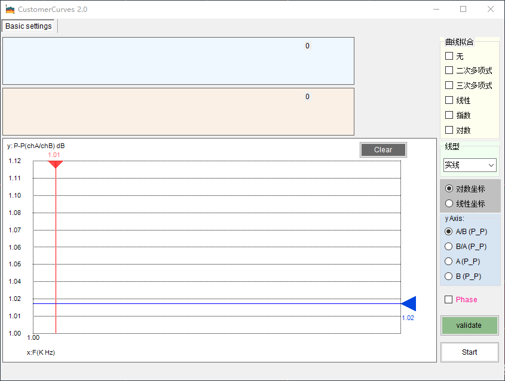505x381 pixels.
Task: Tick the 对数 fitting checkbox
Action: pos(449,130)
